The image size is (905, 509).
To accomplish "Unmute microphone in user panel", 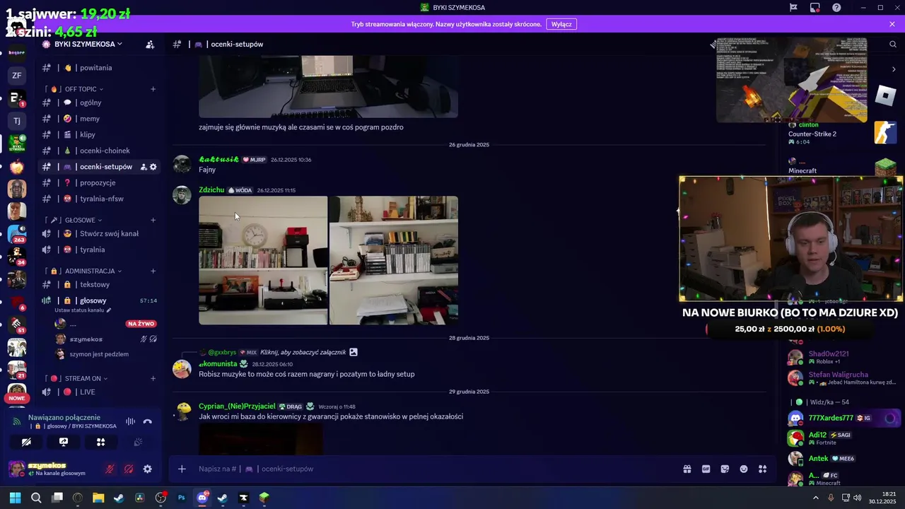I will click(110, 469).
